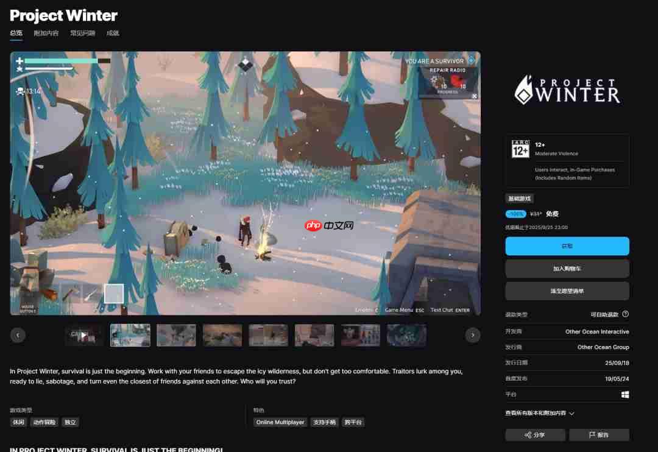
Task: Open the 成就 achievements tab
Action: [113, 33]
